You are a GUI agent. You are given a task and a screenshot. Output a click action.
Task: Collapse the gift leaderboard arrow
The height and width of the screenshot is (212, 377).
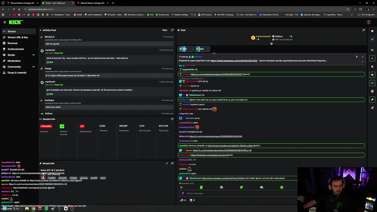(x=272, y=44)
